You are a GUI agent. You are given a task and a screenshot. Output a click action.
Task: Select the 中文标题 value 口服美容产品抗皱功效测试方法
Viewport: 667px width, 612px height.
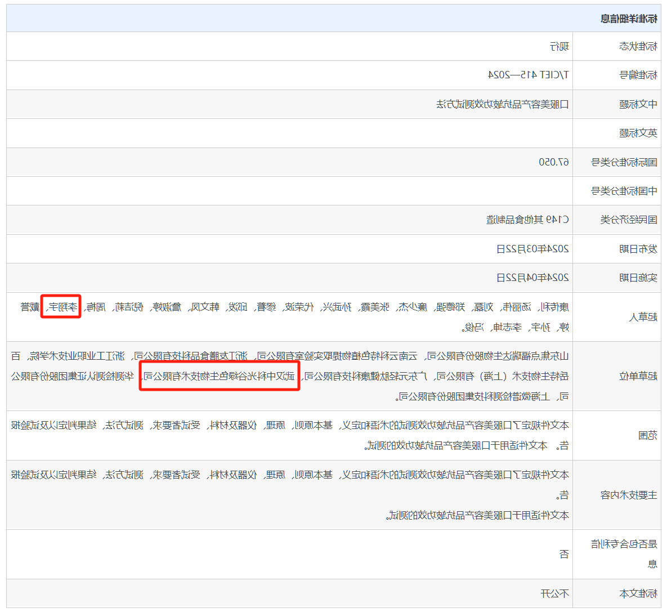point(503,104)
